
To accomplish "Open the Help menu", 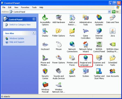I will [x=41, y=7].
